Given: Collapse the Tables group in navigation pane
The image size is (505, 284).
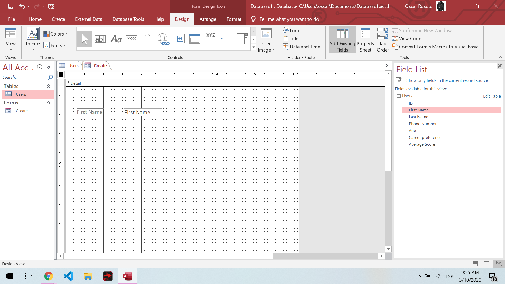Looking at the screenshot, I should 49,86.
